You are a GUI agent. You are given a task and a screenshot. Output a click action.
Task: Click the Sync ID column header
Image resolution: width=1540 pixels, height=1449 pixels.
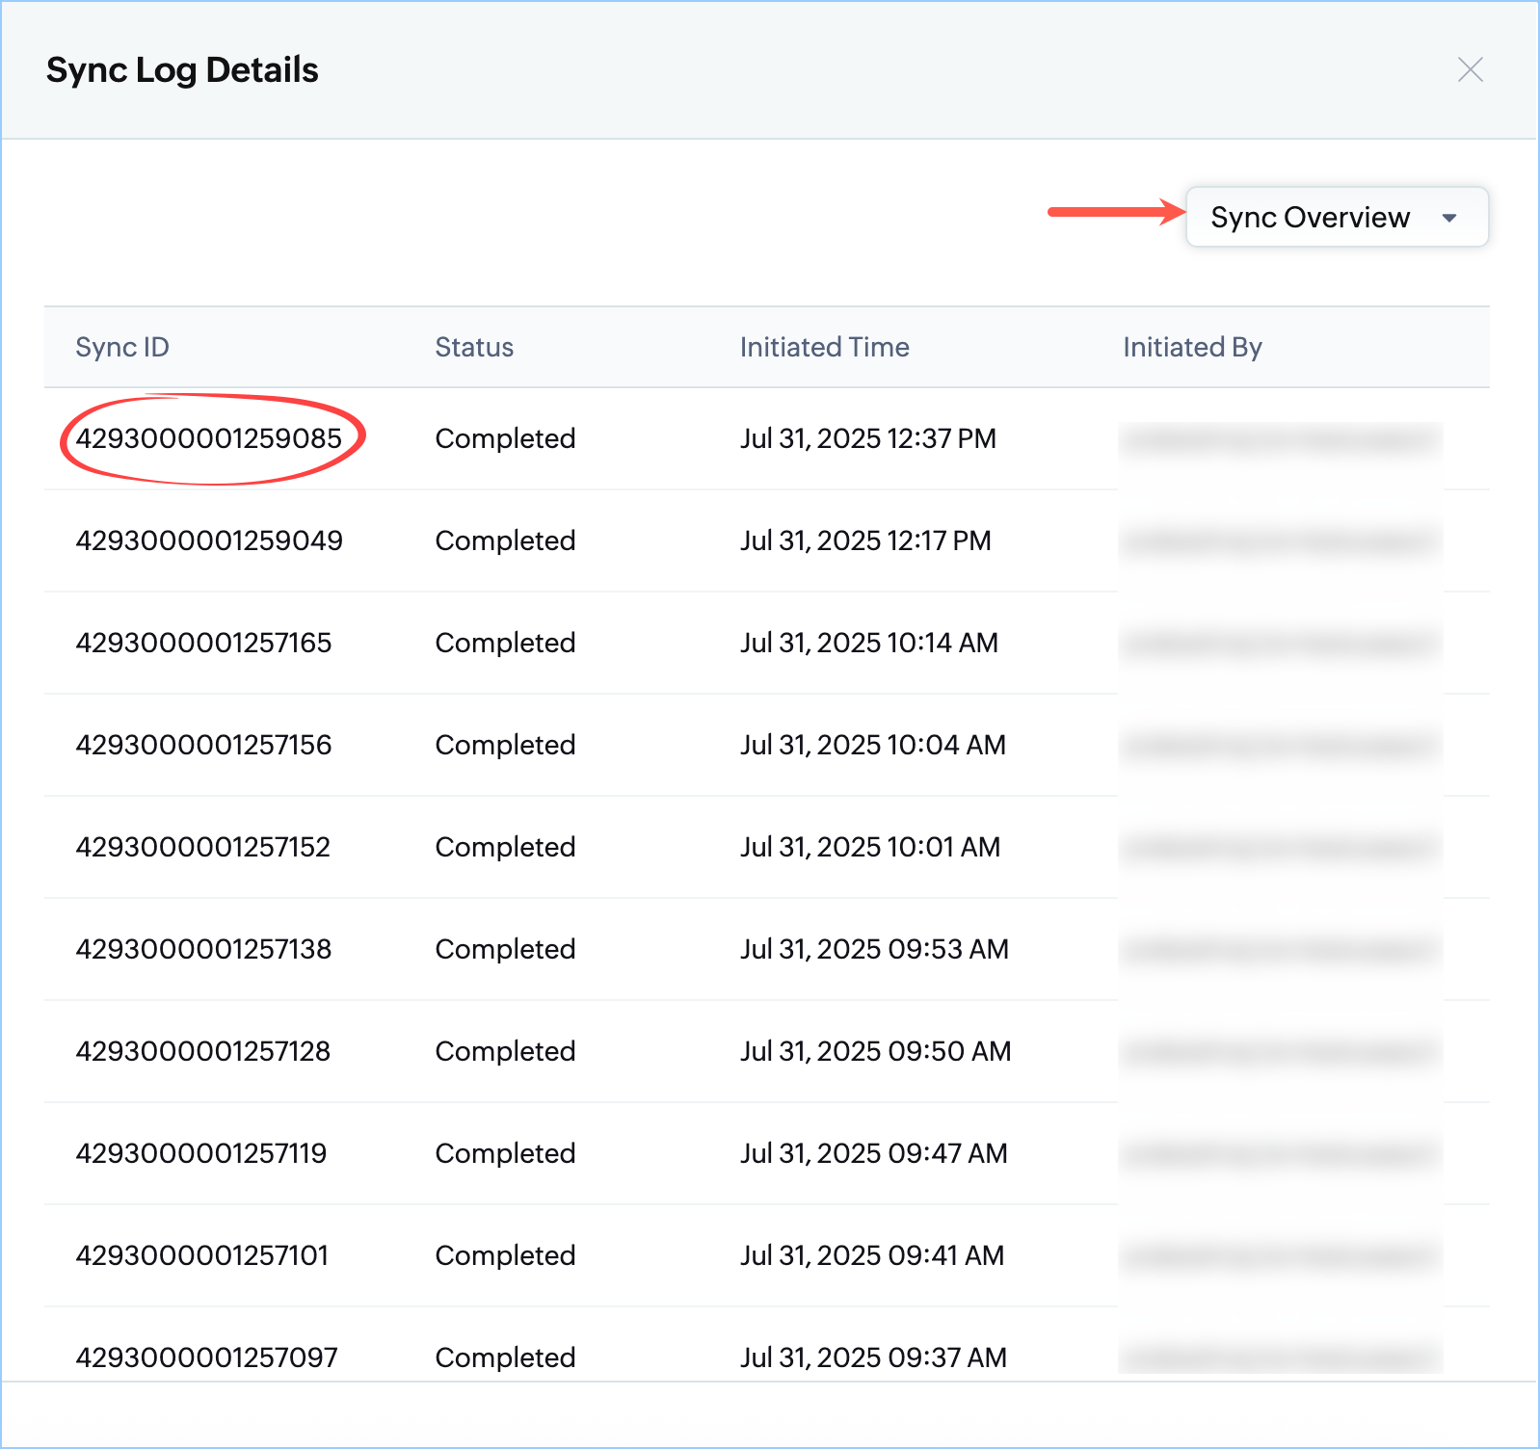pyautogui.click(x=122, y=347)
